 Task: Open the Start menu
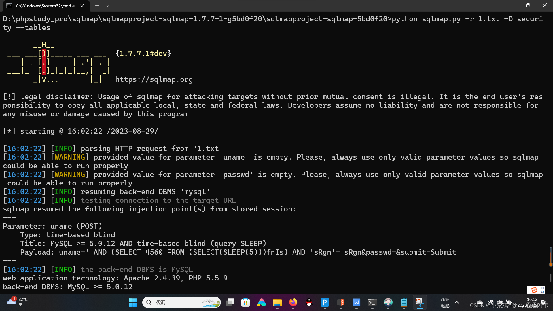point(132,302)
